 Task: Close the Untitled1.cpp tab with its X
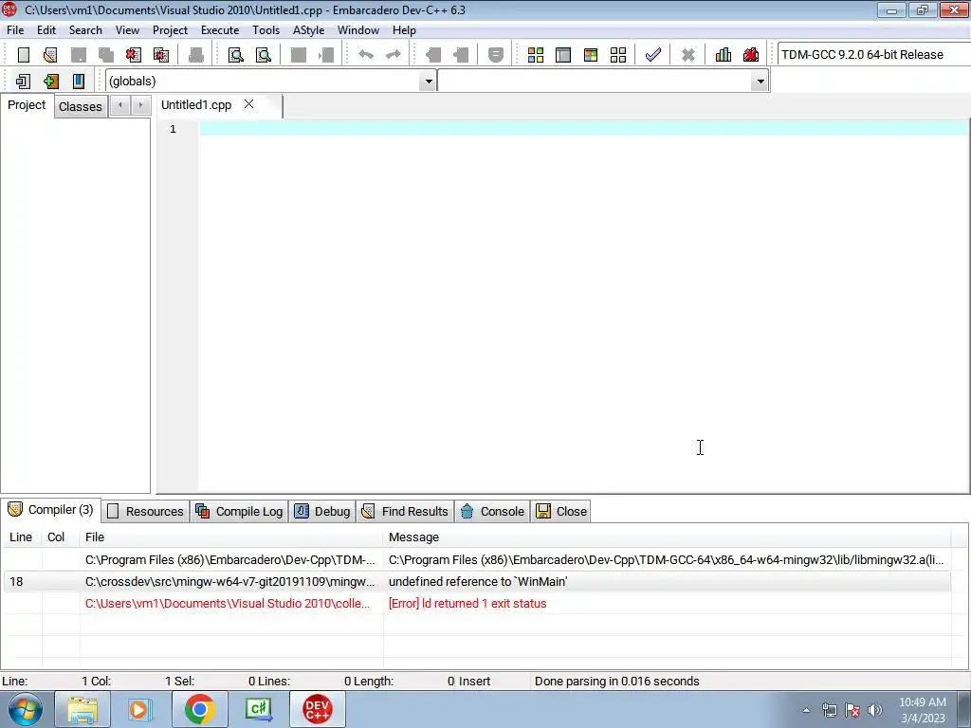249,104
